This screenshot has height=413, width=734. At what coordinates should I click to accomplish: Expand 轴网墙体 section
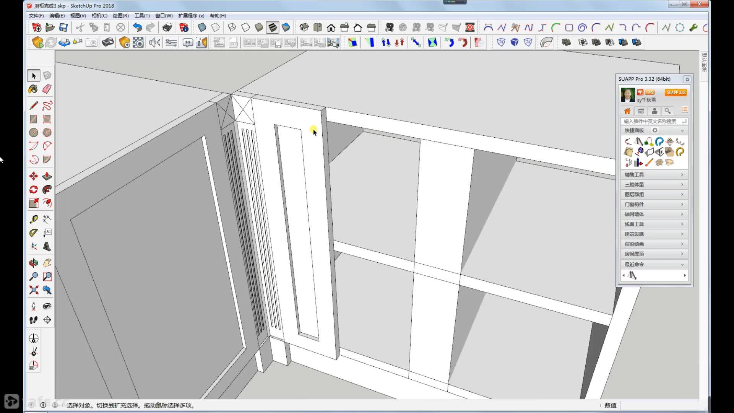pyautogui.click(x=654, y=214)
